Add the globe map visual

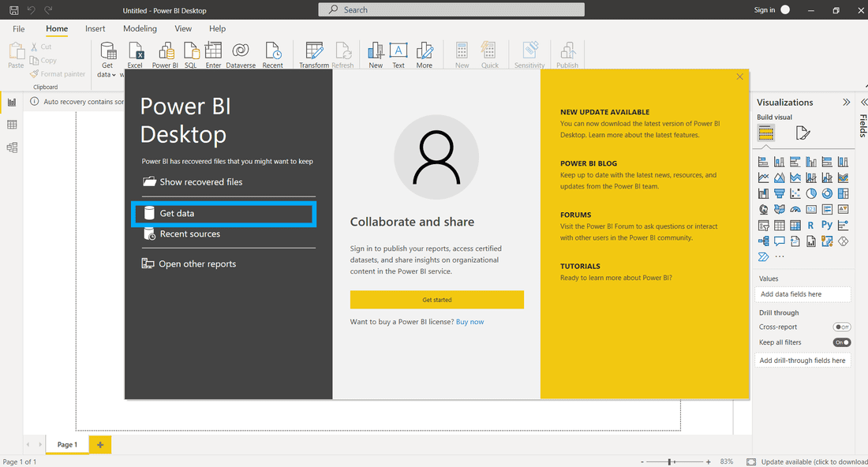(x=763, y=209)
